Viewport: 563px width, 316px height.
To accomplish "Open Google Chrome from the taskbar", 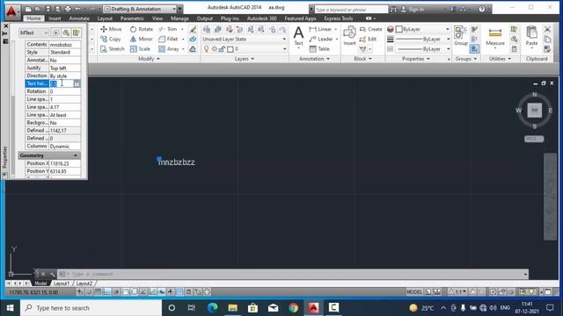I will click(293, 308).
